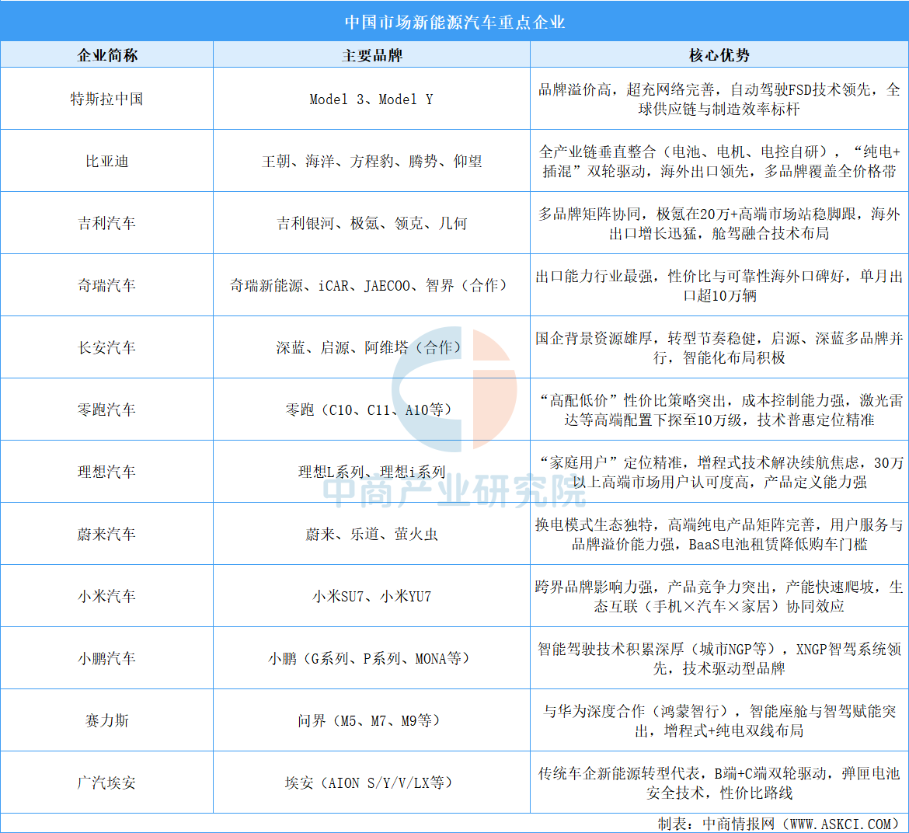Select the advantage text starting 跨界品牌影响力强
909x833 pixels.
[719, 597]
